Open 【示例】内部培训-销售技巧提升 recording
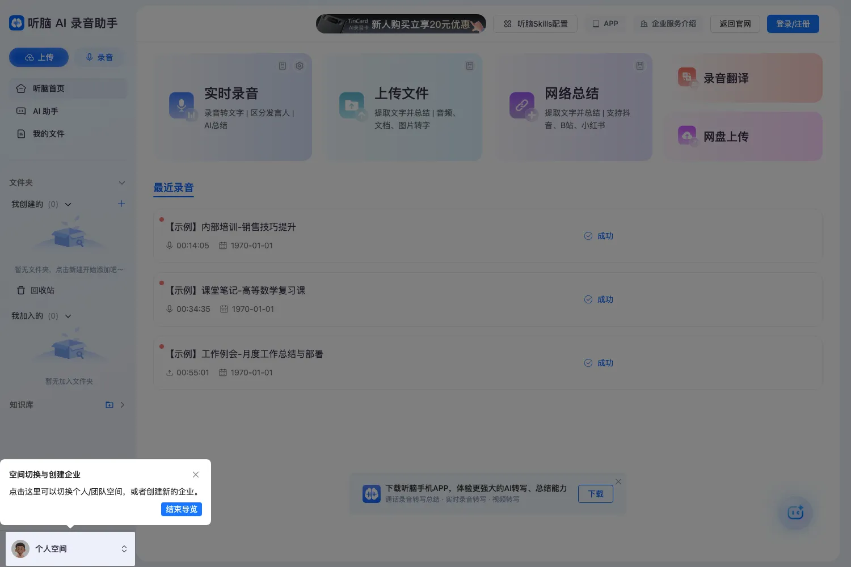The height and width of the screenshot is (567, 851). point(488,236)
